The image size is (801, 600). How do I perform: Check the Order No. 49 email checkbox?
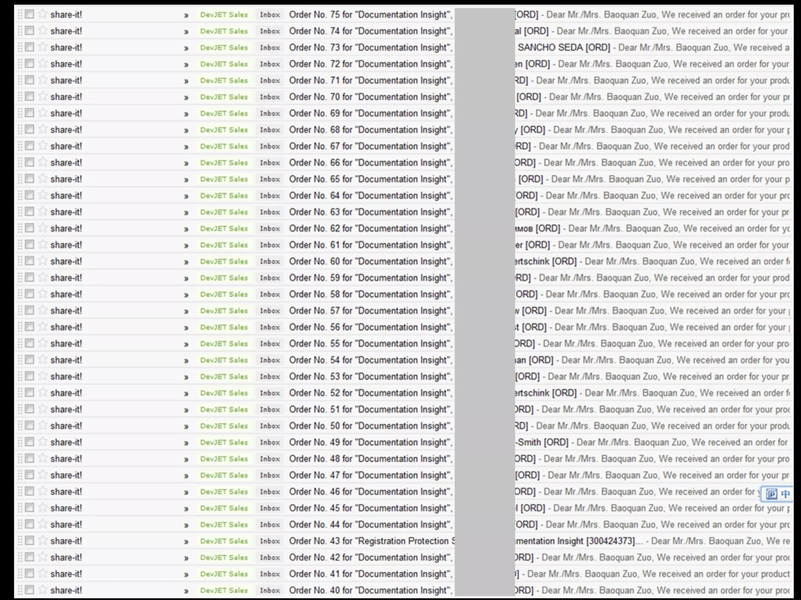click(x=29, y=442)
